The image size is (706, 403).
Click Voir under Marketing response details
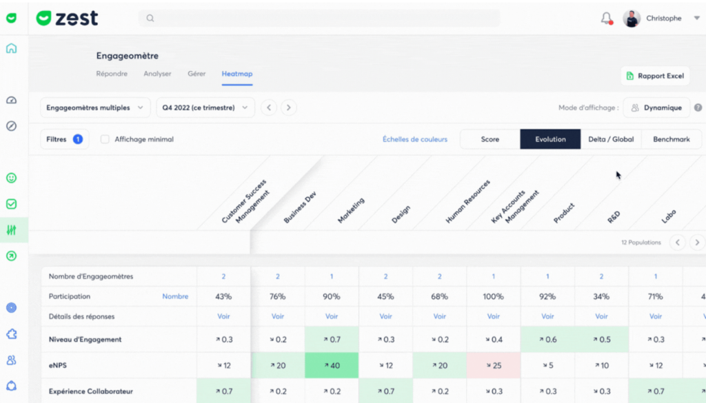point(331,316)
